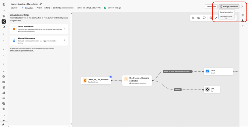The image size is (248, 127).
Task: Choose Reset simulation from the menu
Action: [227, 12]
